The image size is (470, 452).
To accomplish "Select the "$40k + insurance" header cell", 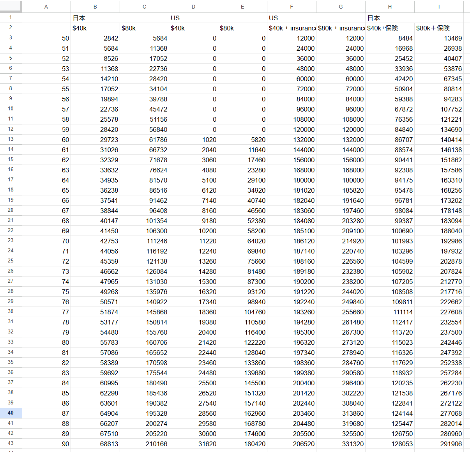I will [x=292, y=28].
